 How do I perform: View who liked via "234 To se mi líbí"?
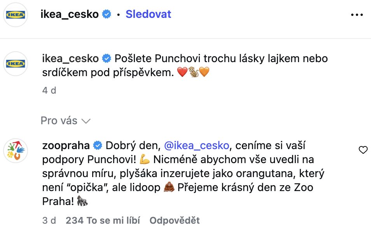pyautogui.click(x=103, y=221)
